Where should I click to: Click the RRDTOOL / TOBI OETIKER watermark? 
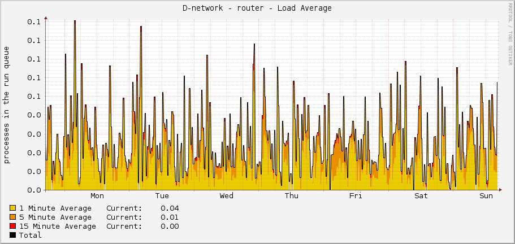click(x=510, y=33)
